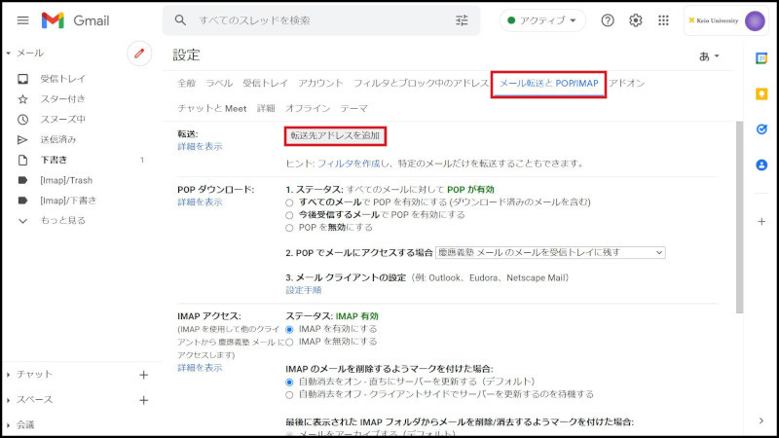Select "POP を無効にする" radio option

pyautogui.click(x=289, y=228)
